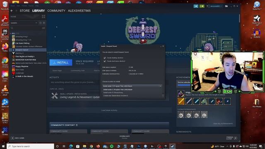
Task: Click the achievements progress bar
Action: pyautogui.click(x=184, y=85)
